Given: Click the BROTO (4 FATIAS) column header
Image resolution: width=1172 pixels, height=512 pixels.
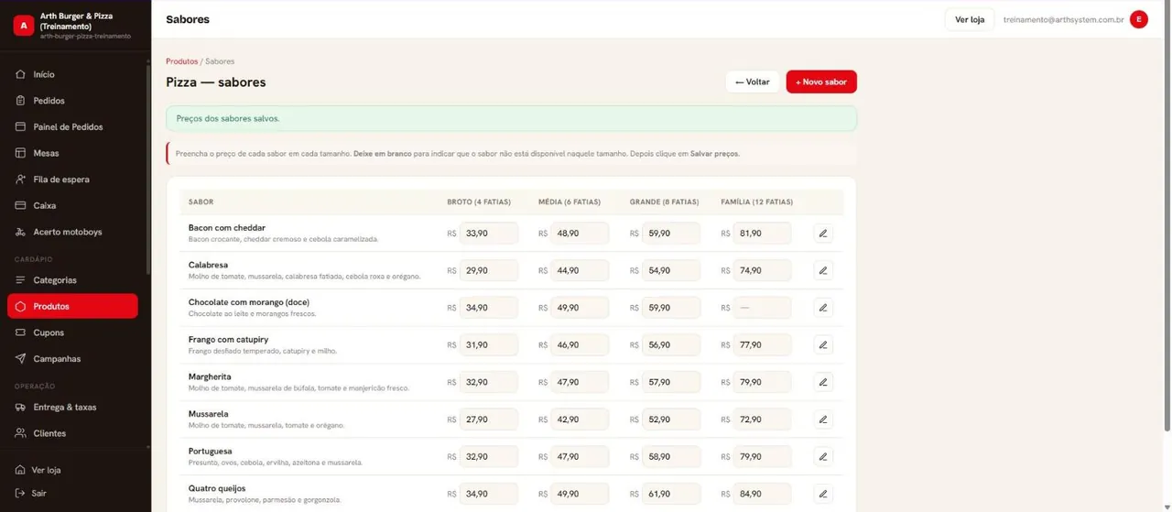Looking at the screenshot, I should point(479,202).
